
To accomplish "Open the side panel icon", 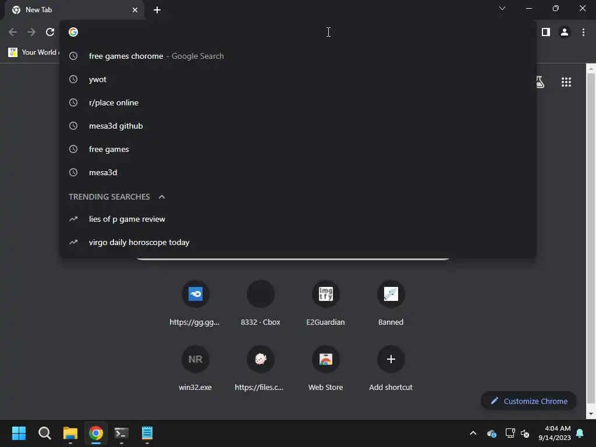I will (x=546, y=33).
